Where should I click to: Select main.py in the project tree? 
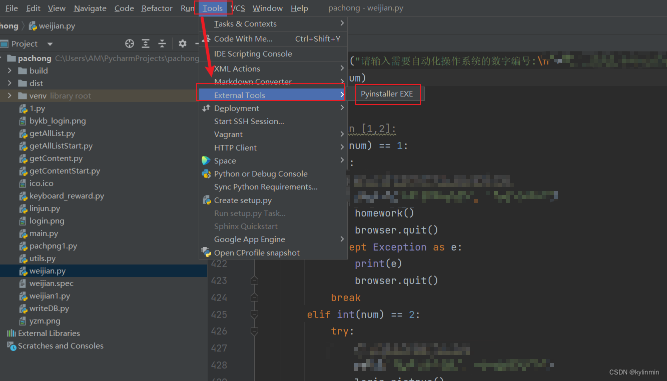point(44,233)
